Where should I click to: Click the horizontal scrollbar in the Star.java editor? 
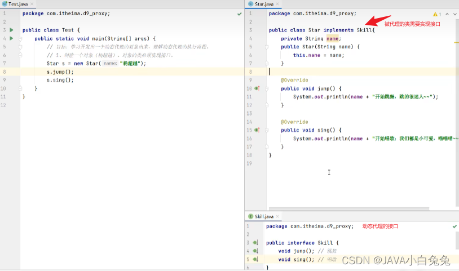point(348,208)
